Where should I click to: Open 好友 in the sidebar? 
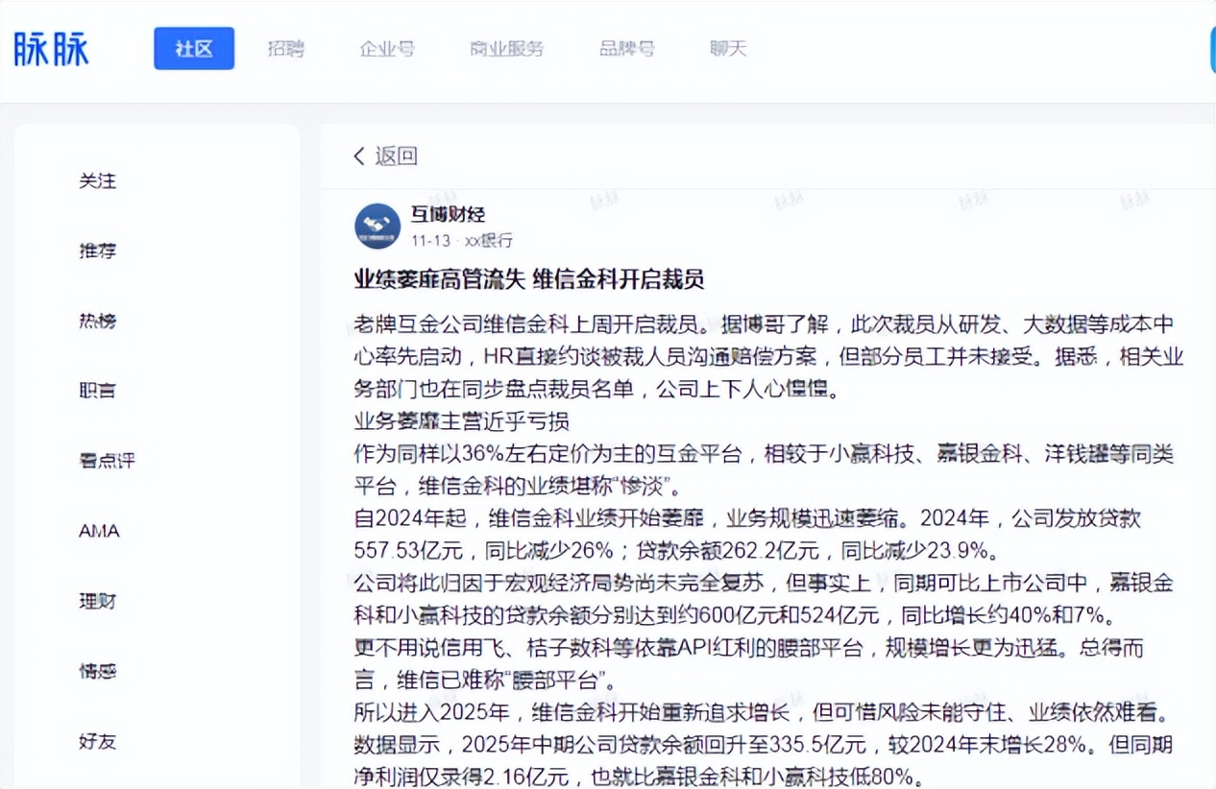click(97, 741)
